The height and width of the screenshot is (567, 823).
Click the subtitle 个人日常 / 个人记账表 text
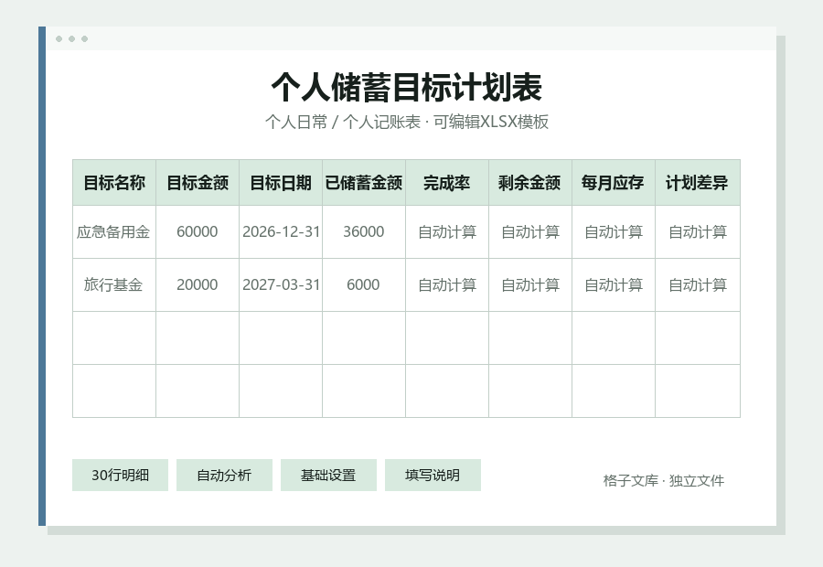[343, 122]
